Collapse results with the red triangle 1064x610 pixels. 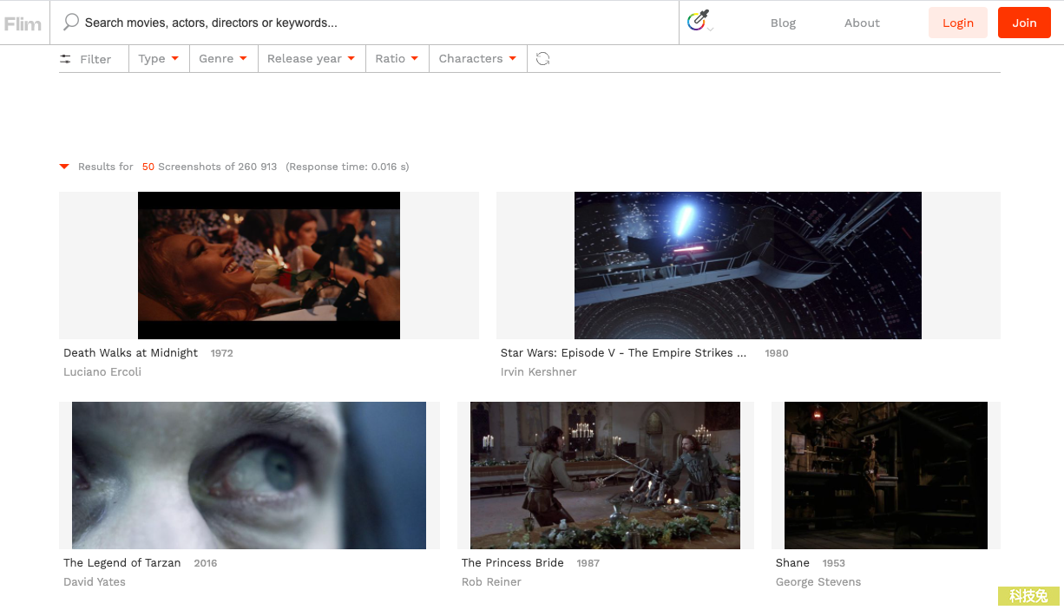point(64,167)
